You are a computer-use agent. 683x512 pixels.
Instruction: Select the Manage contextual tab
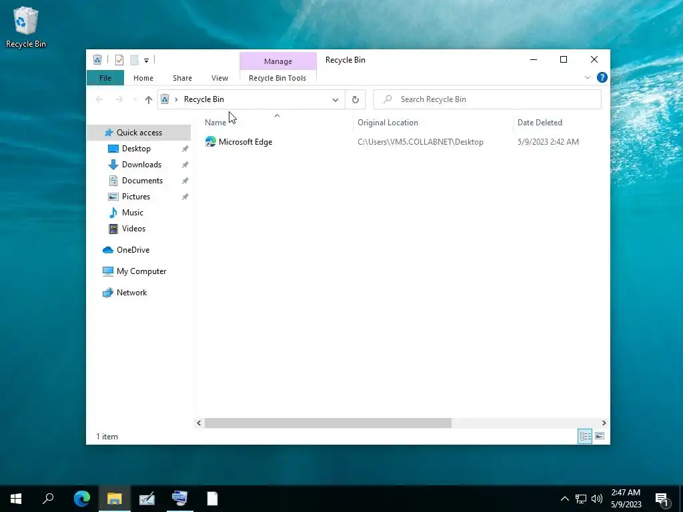pyautogui.click(x=278, y=61)
